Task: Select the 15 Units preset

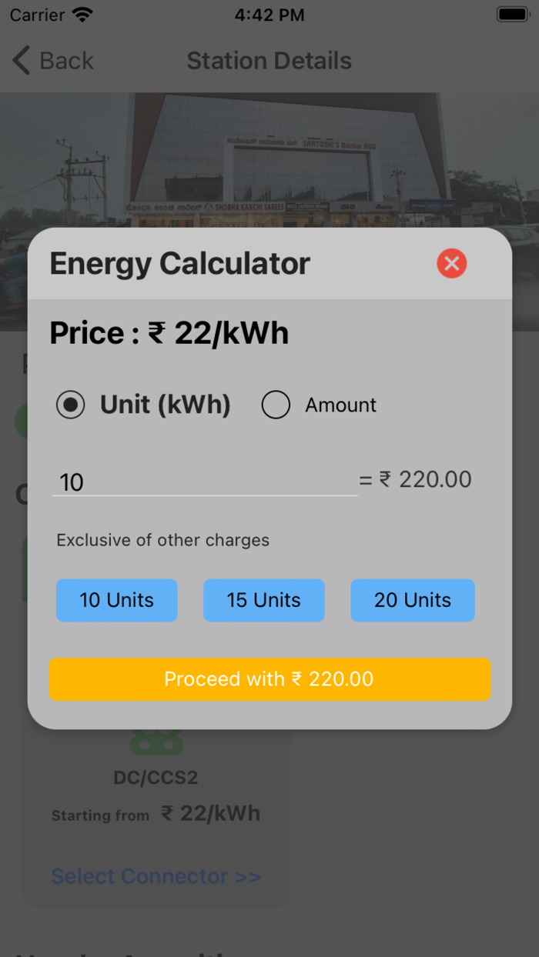Action: point(263,600)
